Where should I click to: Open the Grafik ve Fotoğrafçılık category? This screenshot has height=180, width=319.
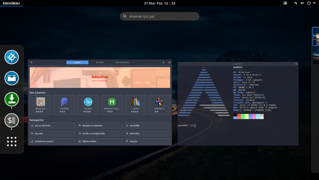point(100,133)
